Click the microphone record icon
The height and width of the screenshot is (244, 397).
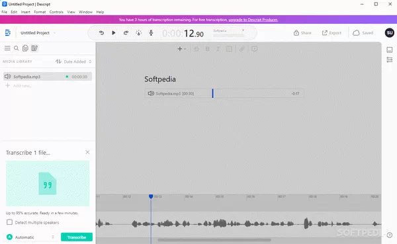coord(151,32)
